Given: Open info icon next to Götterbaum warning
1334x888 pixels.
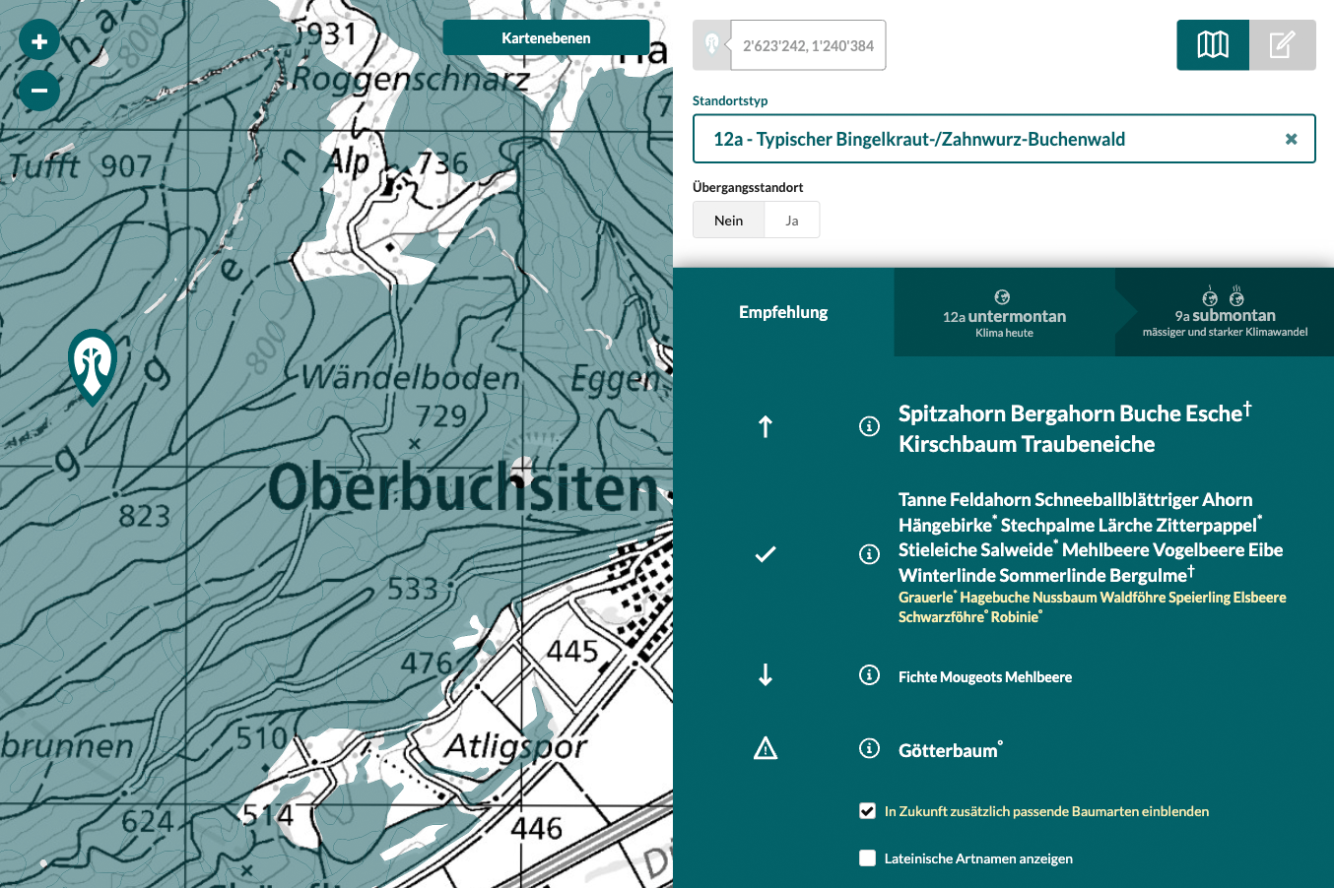Looking at the screenshot, I should tap(868, 748).
